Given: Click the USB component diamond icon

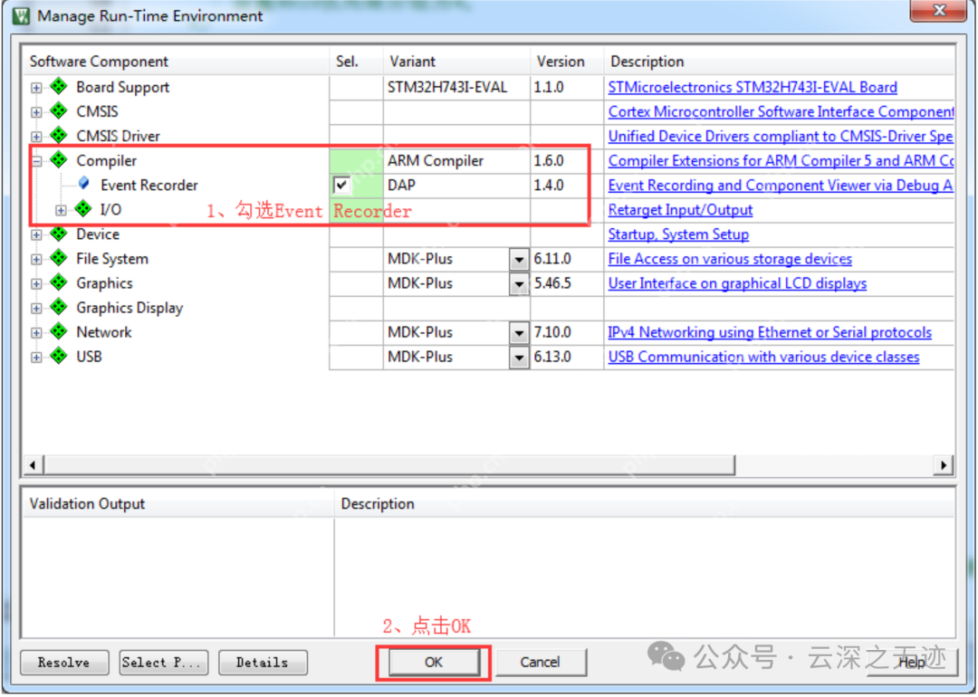Looking at the screenshot, I should (59, 356).
